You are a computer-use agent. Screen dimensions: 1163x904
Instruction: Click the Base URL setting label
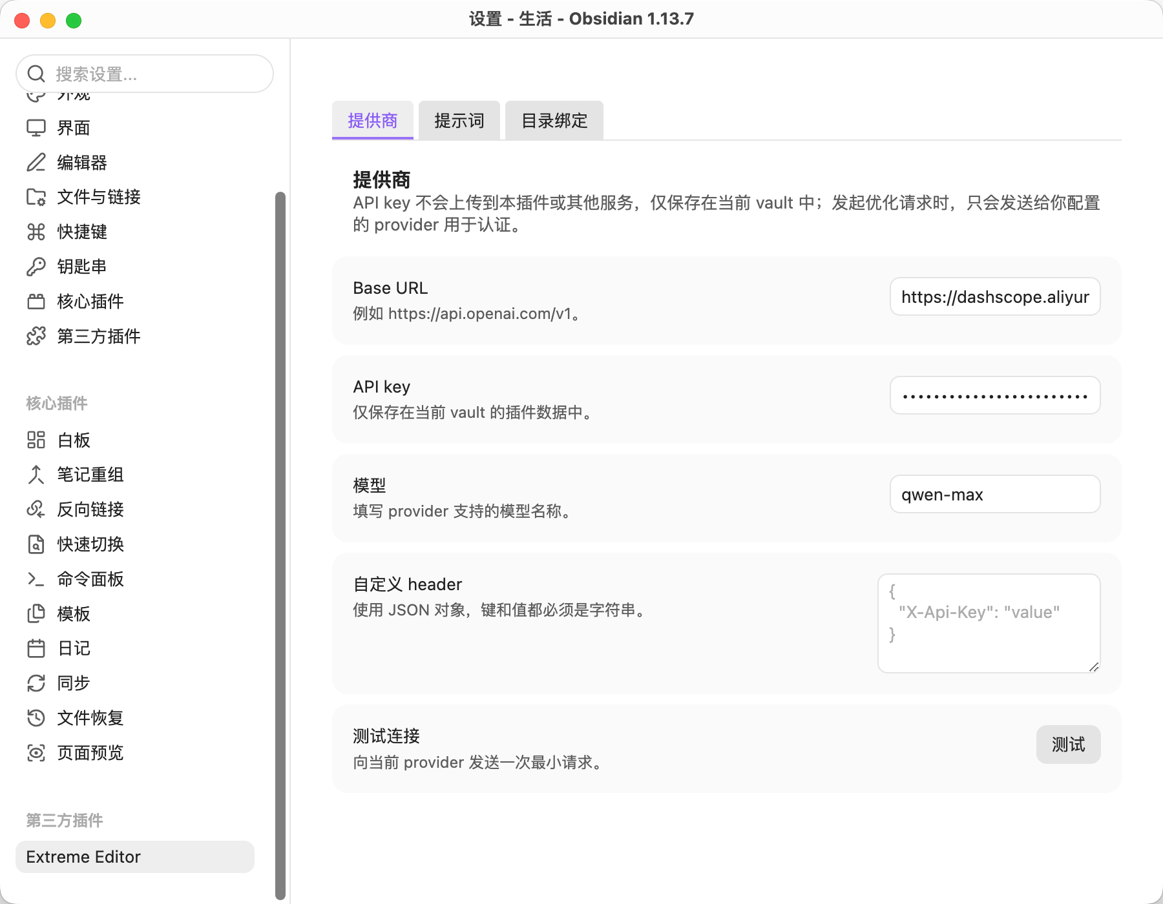(390, 288)
